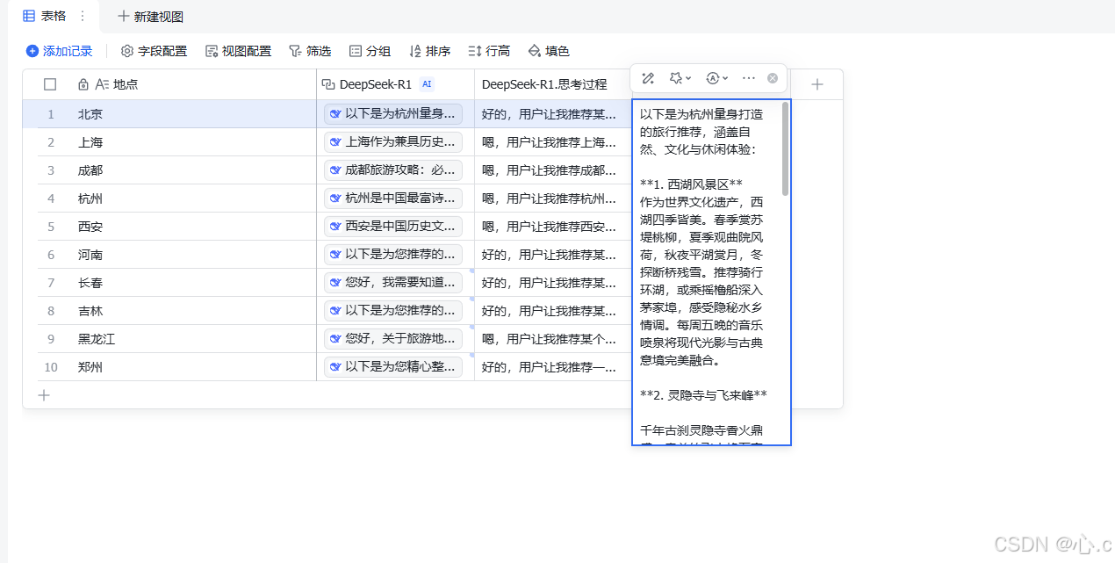Open the DeepSeek result chip in 河南 row
The width and height of the screenshot is (1115, 563).
pyautogui.click(x=393, y=255)
